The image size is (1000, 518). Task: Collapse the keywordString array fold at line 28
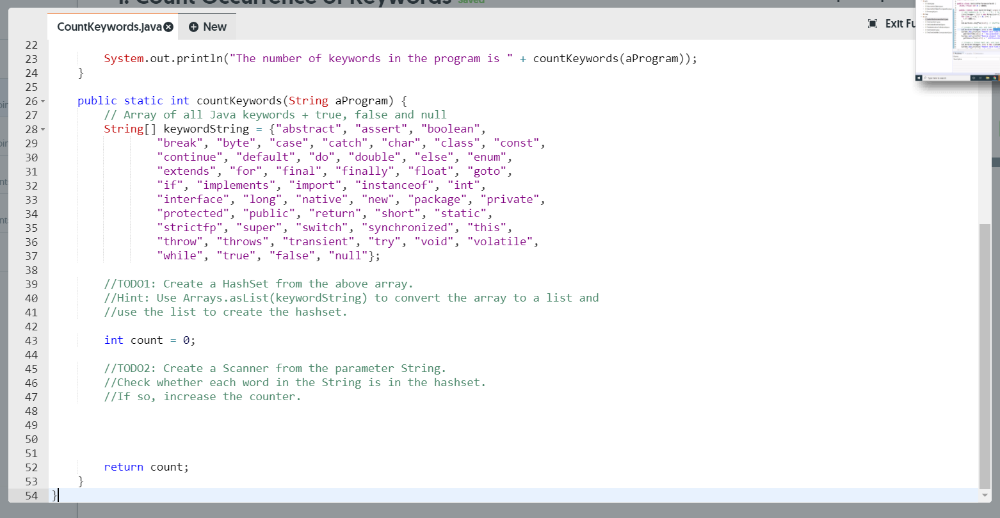click(43, 129)
